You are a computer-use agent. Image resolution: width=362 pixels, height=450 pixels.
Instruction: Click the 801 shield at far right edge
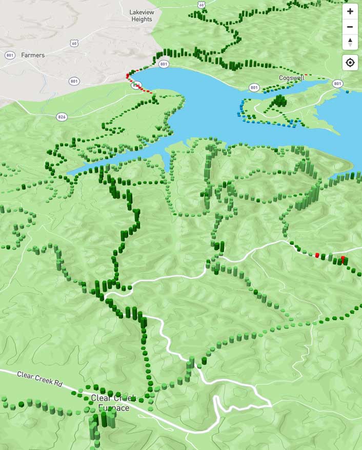pos(337,84)
